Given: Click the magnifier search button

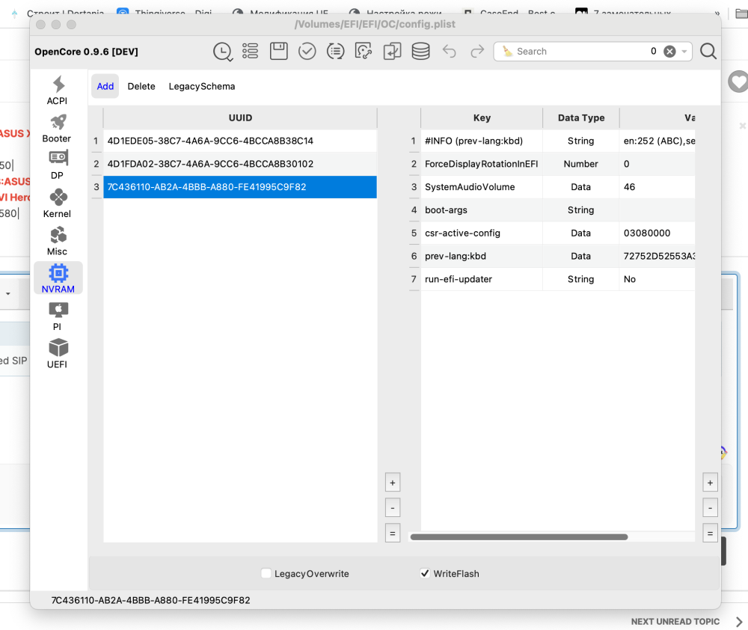Looking at the screenshot, I should (x=708, y=51).
